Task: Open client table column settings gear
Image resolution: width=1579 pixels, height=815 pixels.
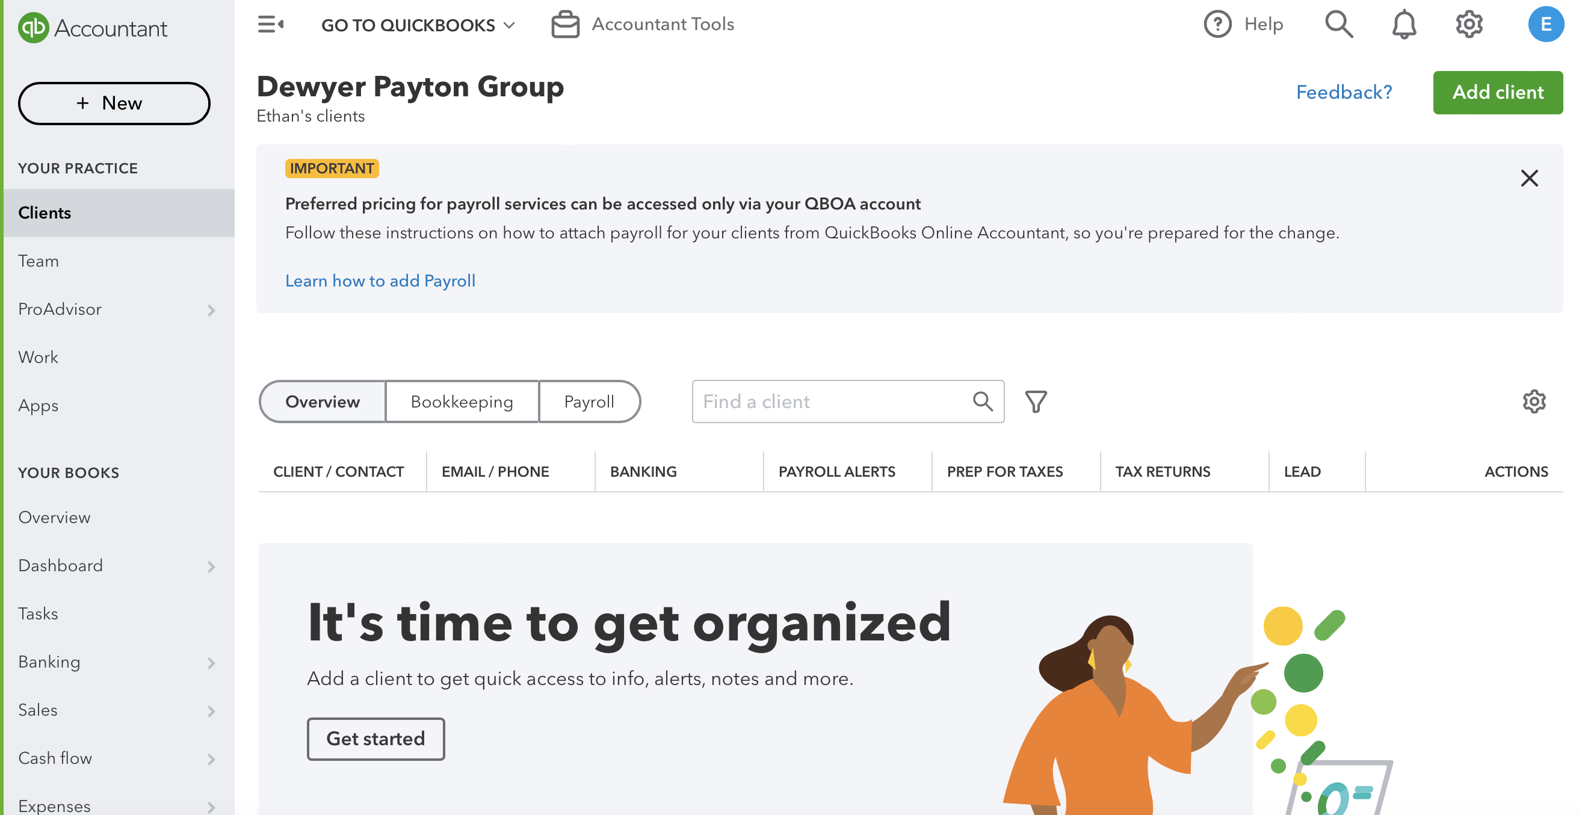Action: point(1534,401)
